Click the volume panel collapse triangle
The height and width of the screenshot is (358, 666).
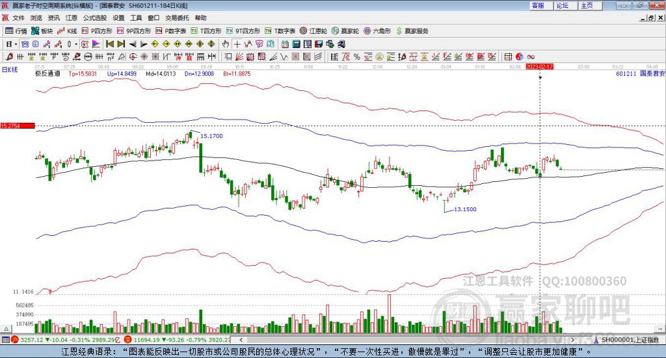[6, 329]
